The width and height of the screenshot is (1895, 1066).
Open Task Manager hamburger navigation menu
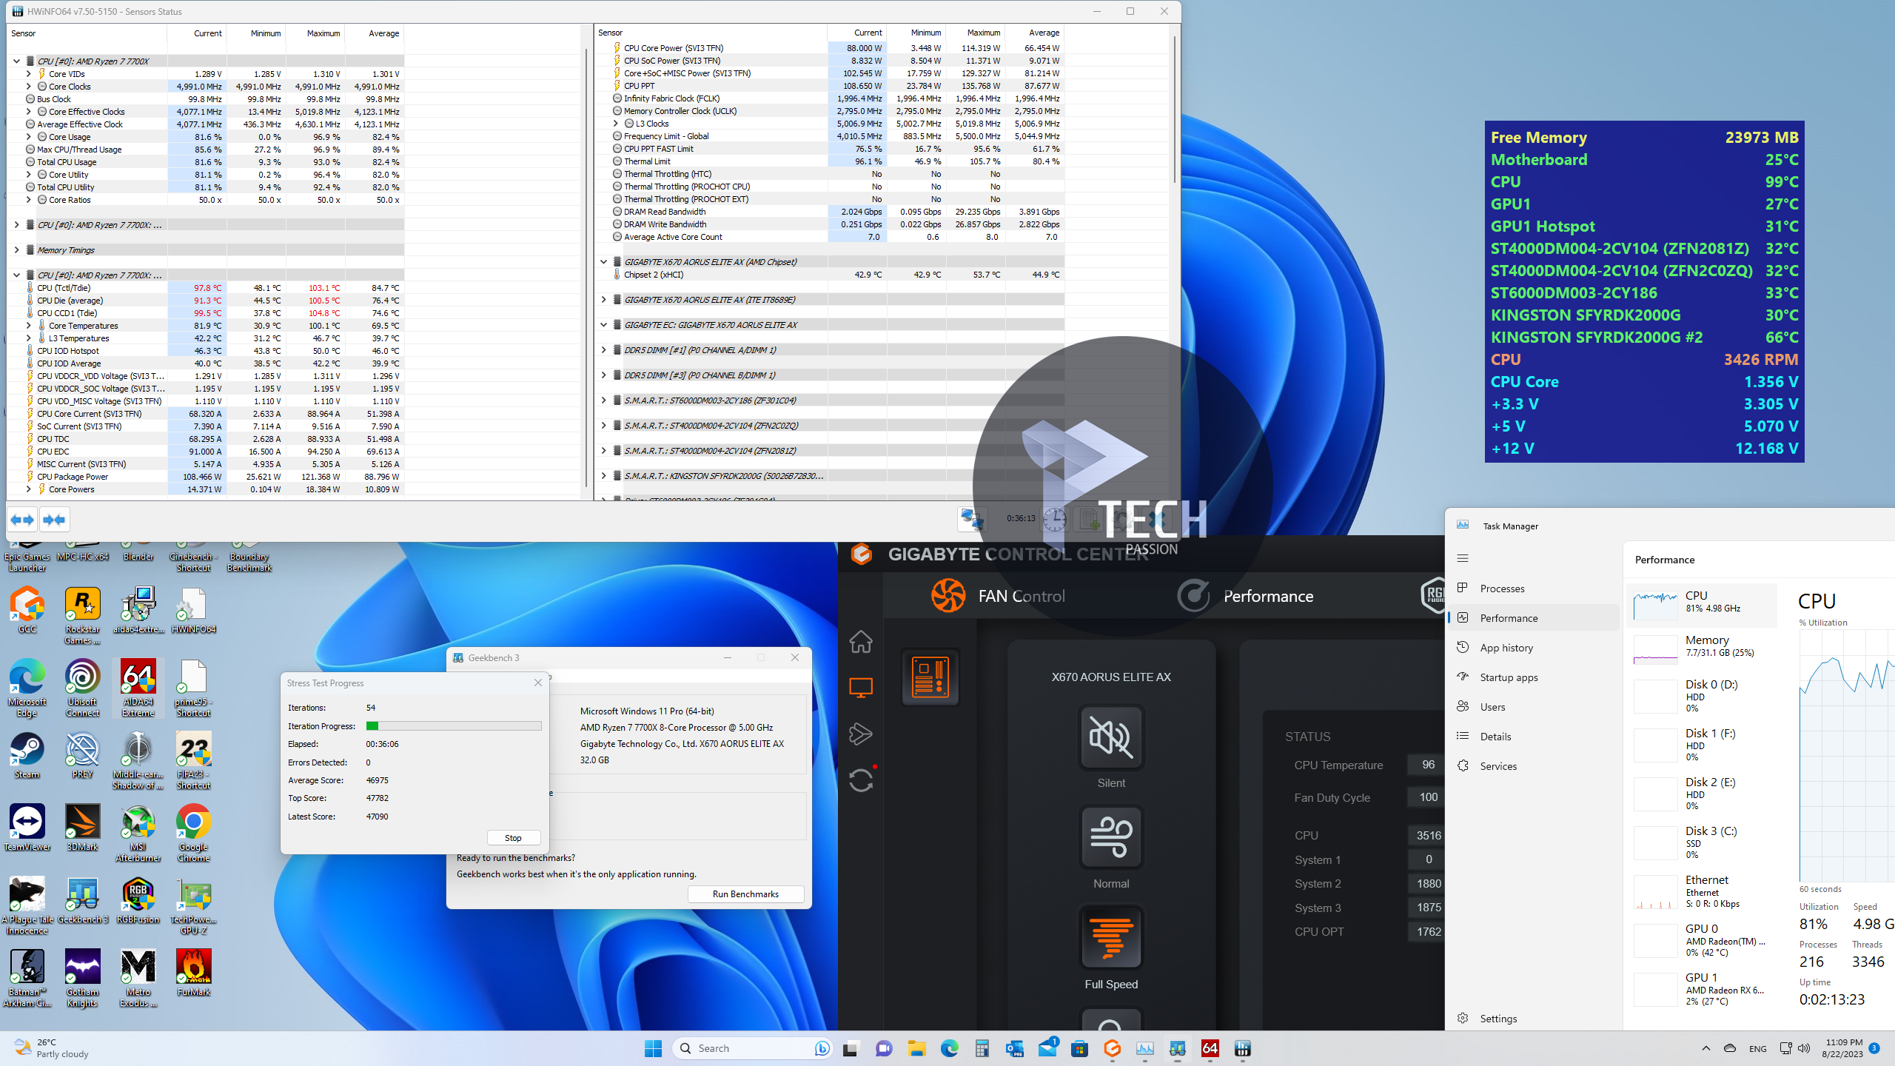coord(1463,558)
